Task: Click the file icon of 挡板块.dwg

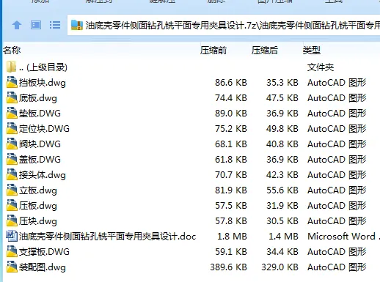Action: 12,82
